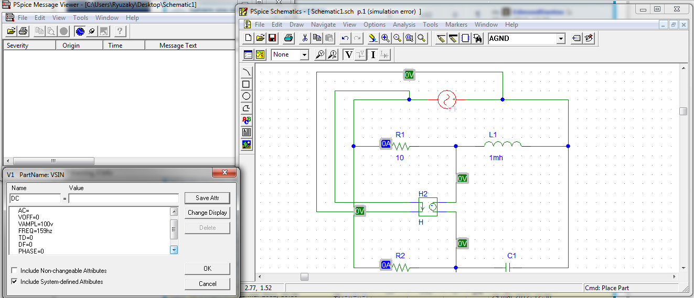The width and height of the screenshot is (694, 298).
Task: Select the Draw Circle tool
Action: point(247,96)
